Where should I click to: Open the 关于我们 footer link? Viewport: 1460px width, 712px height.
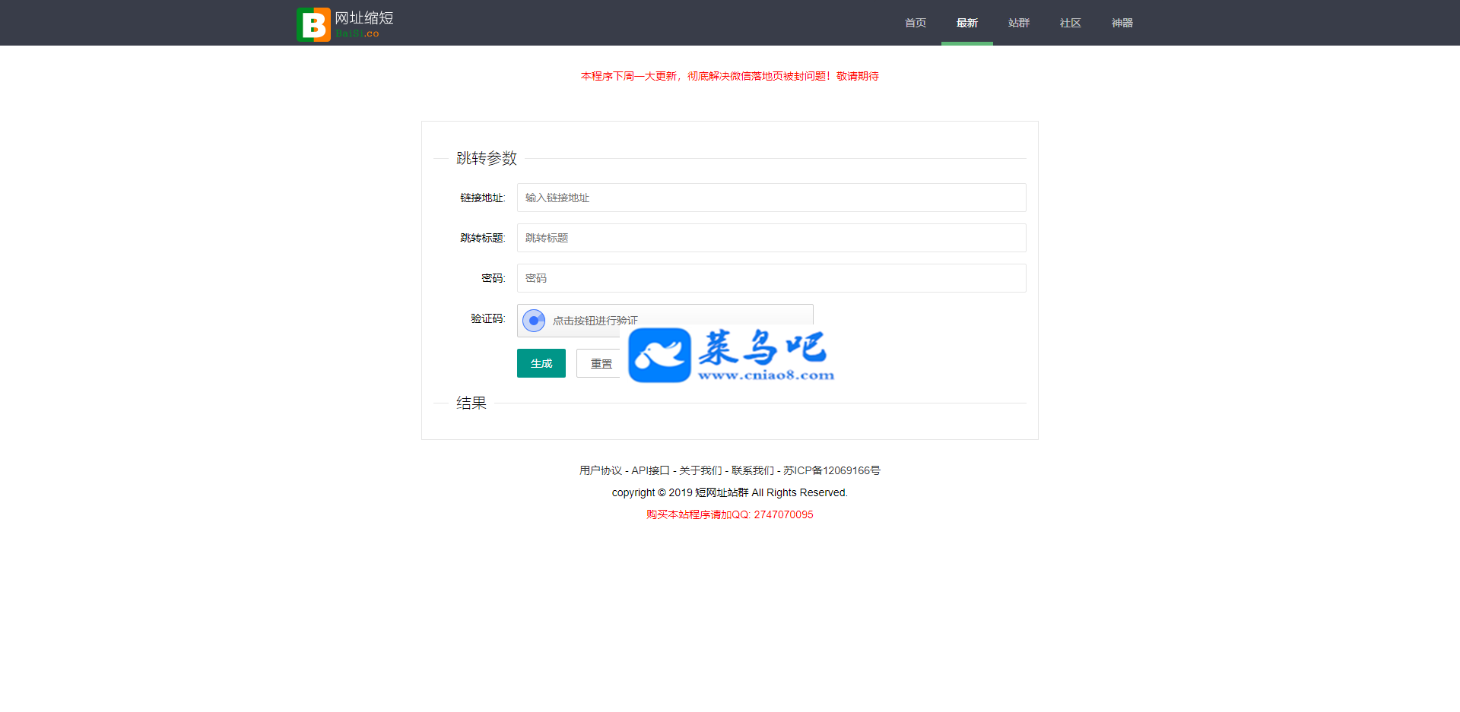pos(700,470)
